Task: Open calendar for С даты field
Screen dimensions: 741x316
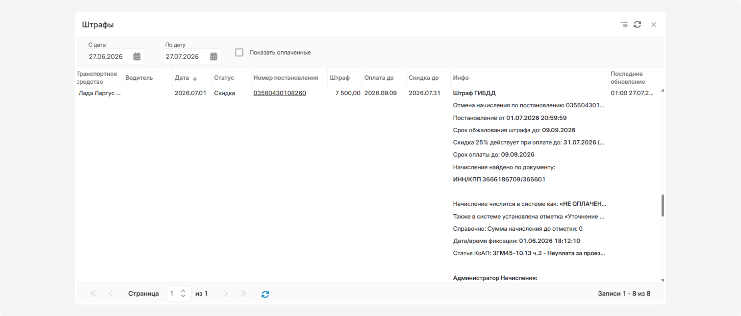Action: (137, 56)
